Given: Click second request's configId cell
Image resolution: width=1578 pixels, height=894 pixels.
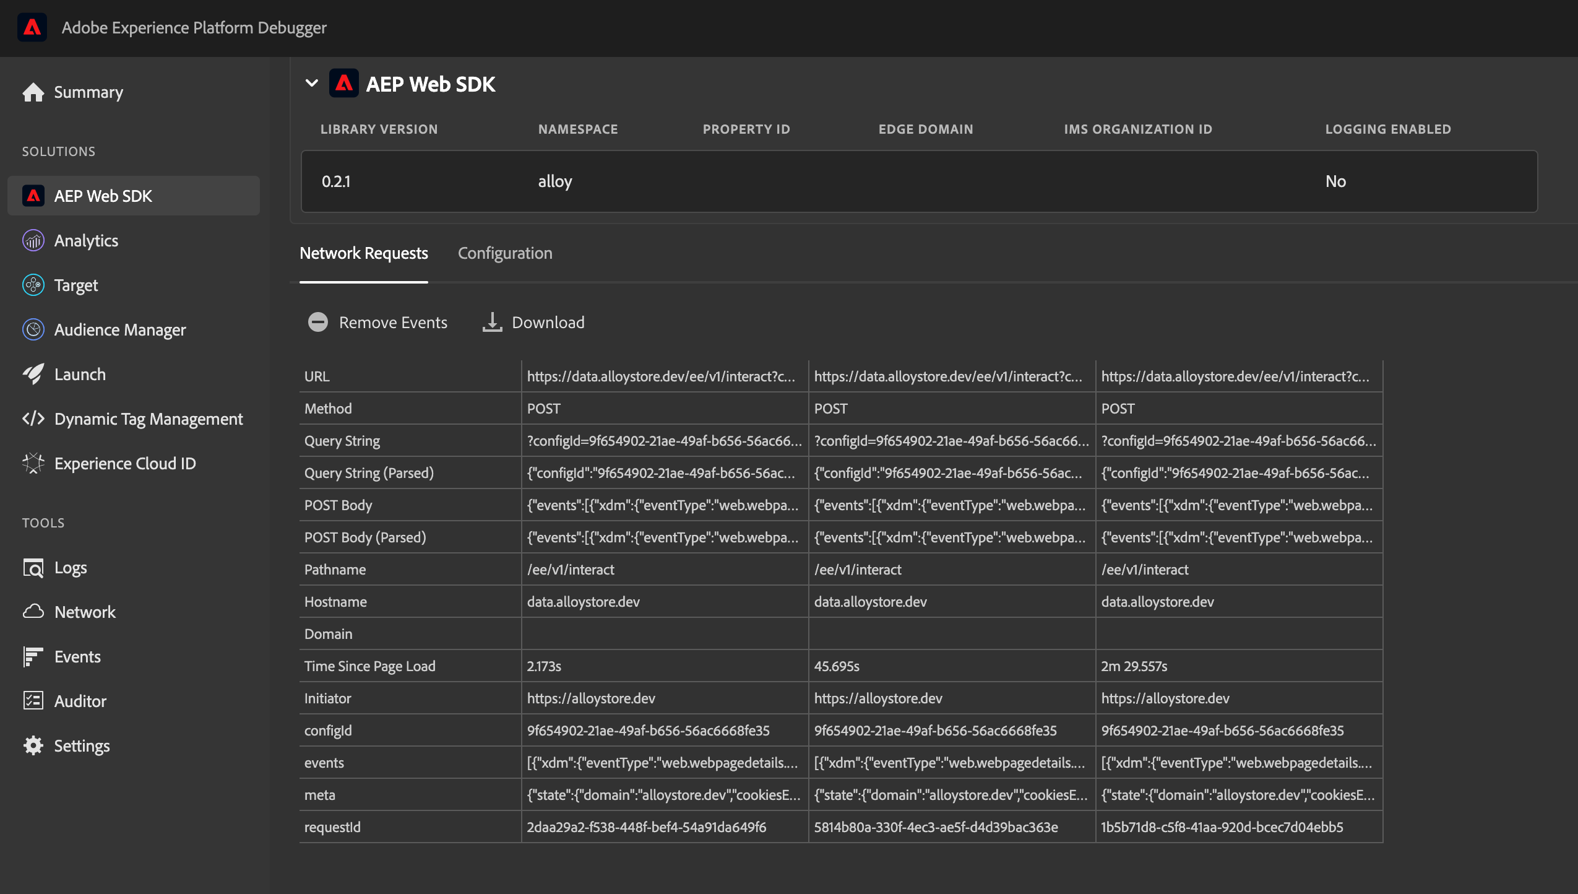Looking at the screenshot, I should 952,731.
